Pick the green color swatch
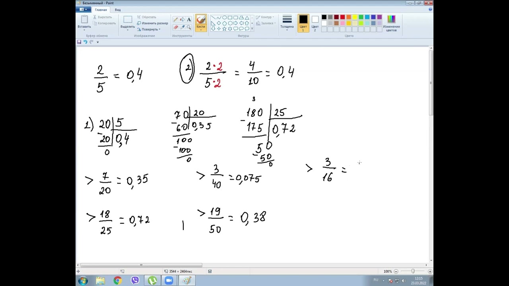 [x=361, y=17]
